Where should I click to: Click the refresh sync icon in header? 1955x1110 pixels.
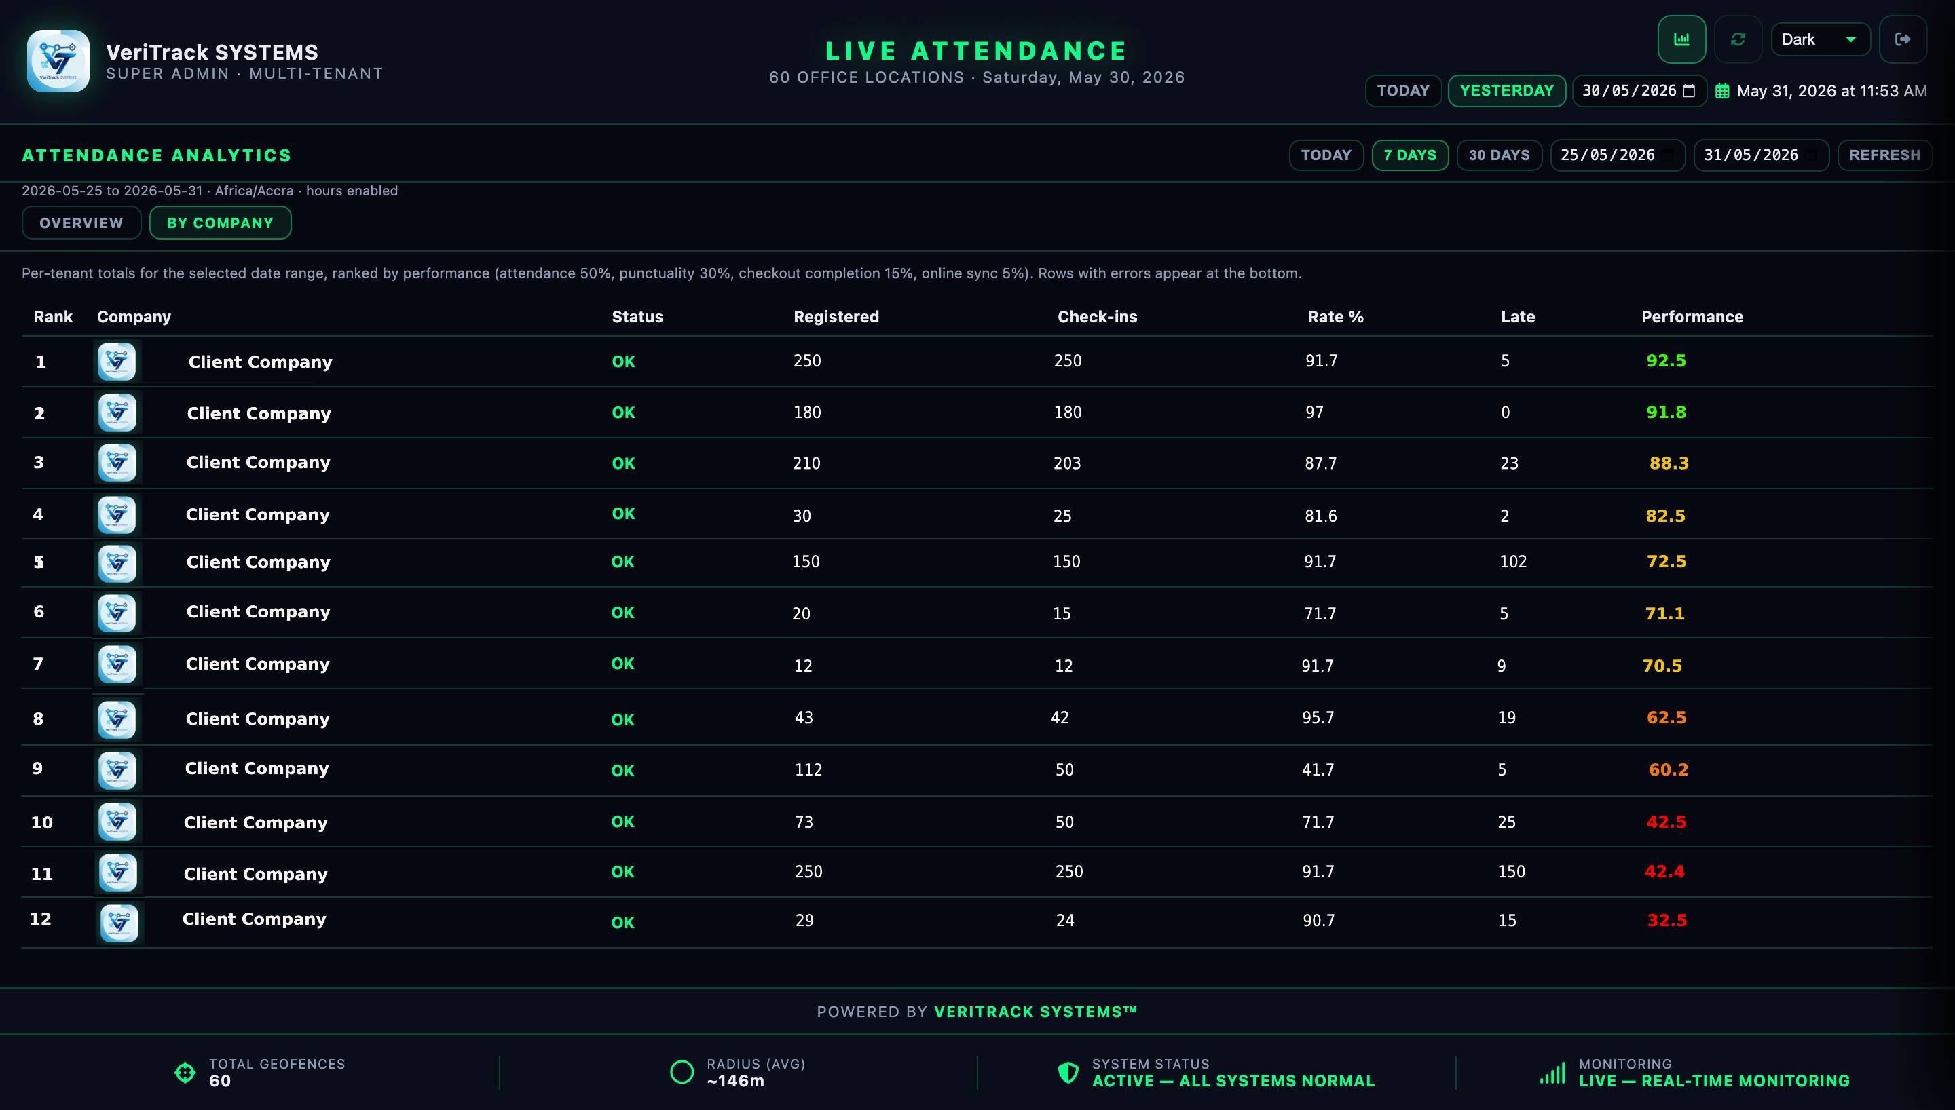coord(1738,39)
